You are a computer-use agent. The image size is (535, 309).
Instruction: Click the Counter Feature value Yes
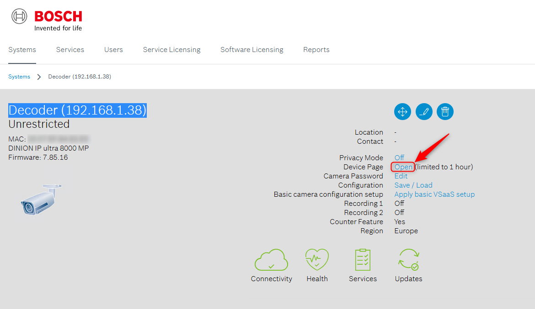click(x=400, y=222)
